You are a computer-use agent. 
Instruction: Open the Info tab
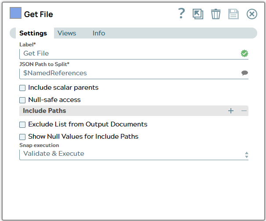click(x=99, y=33)
